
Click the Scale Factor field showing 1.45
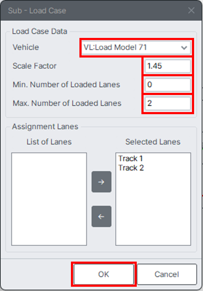click(x=168, y=66)
